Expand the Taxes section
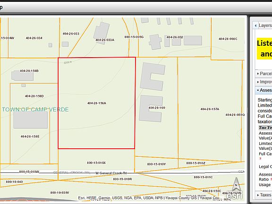Viewport: 272px width, 204px height. click(263, 195)
